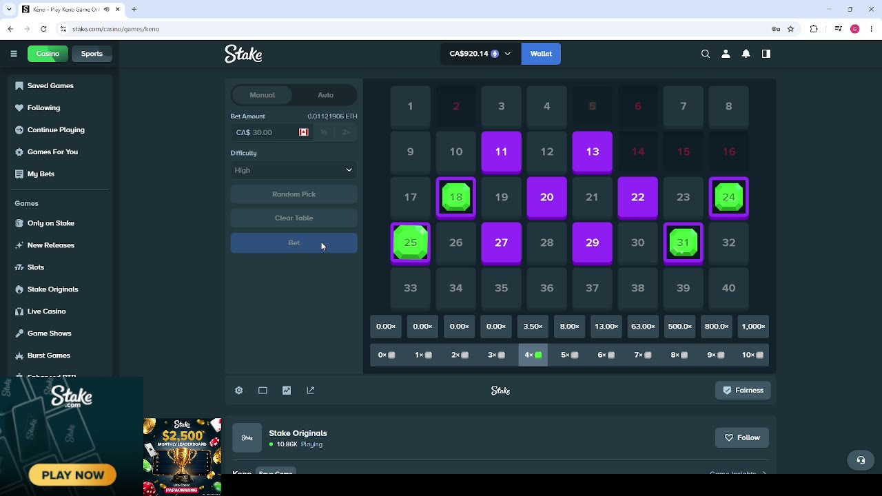The width and height of the screenshot is (882, 496).
Task: Open the user profile icon
Action: pyautogui.click(x=726, y=54)
